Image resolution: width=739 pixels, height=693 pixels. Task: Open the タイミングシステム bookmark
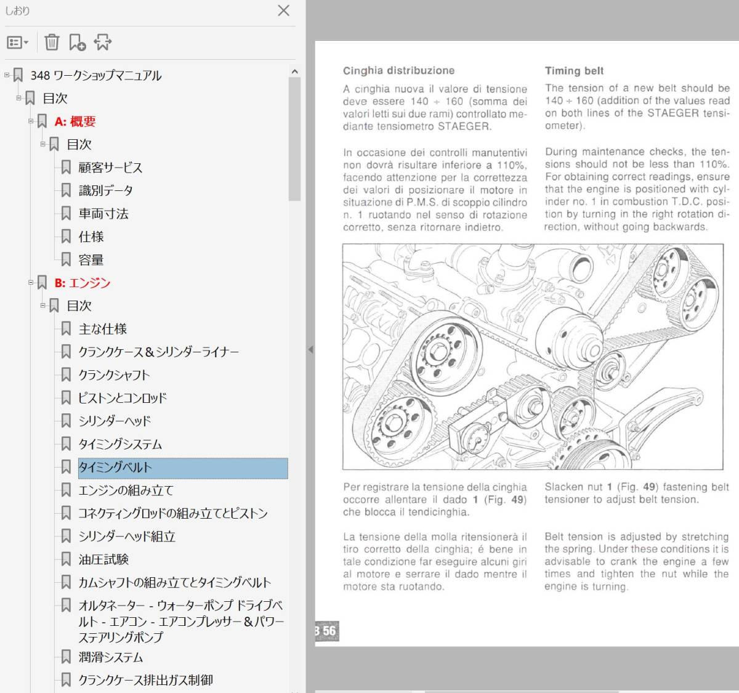(x=120, y=444)
